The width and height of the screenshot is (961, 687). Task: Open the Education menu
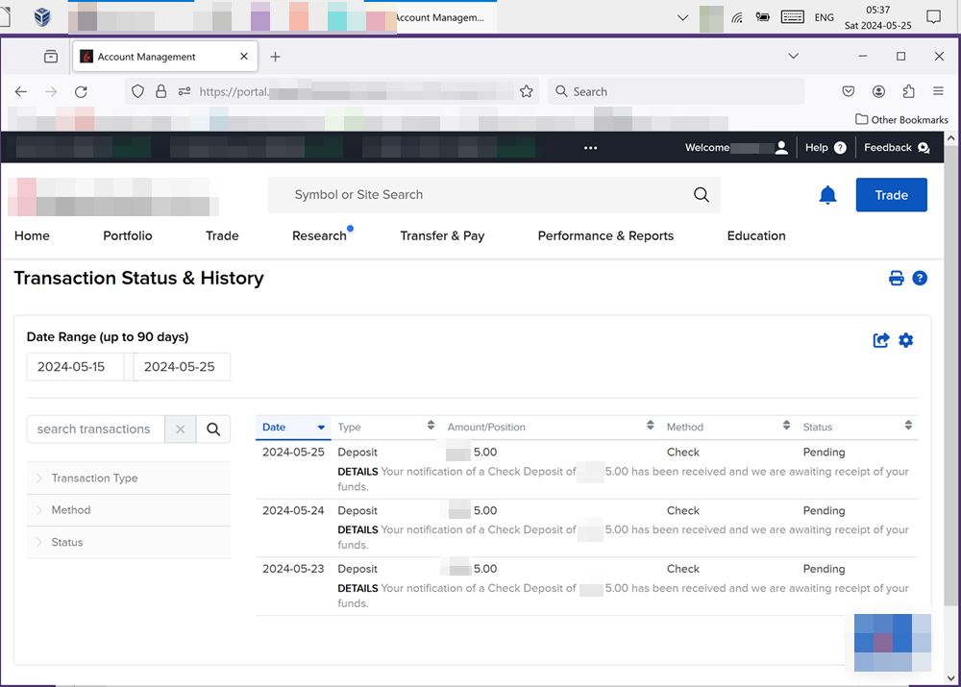[x=756, y=236]
